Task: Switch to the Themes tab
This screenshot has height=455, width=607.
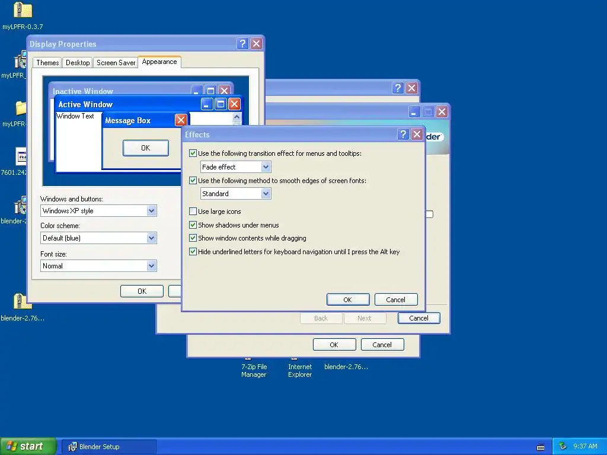Action: [x=47, y=63]
